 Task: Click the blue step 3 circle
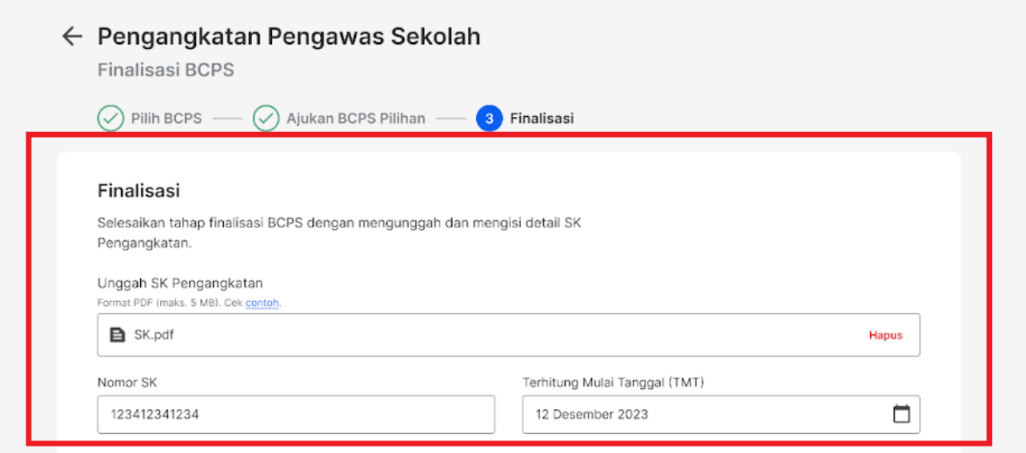coord(489,119)
